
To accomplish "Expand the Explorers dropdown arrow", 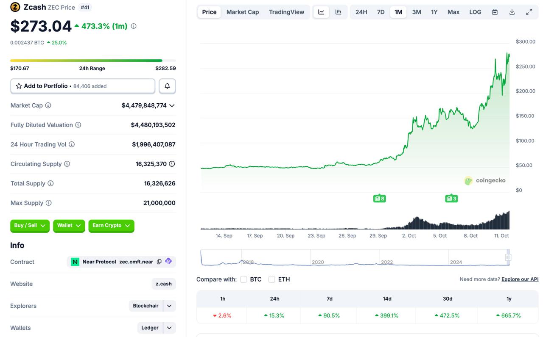I will 169,306.
